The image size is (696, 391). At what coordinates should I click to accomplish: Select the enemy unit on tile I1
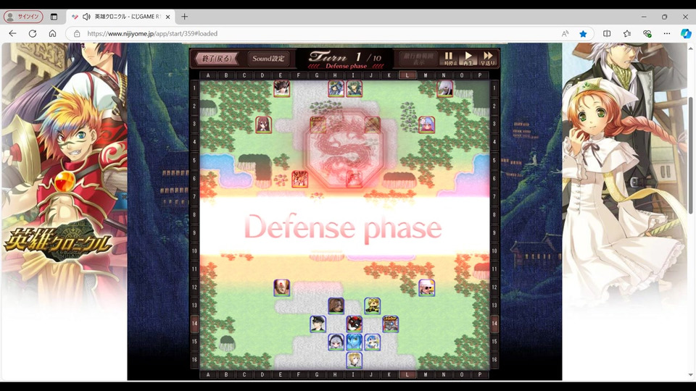[x=354, y=88]
